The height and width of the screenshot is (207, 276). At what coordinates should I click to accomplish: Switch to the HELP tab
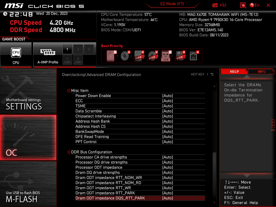point(234,72)
